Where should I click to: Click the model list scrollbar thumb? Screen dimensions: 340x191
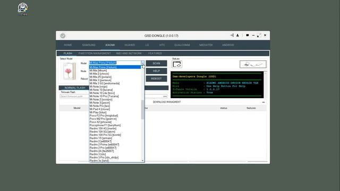[142, 110]
